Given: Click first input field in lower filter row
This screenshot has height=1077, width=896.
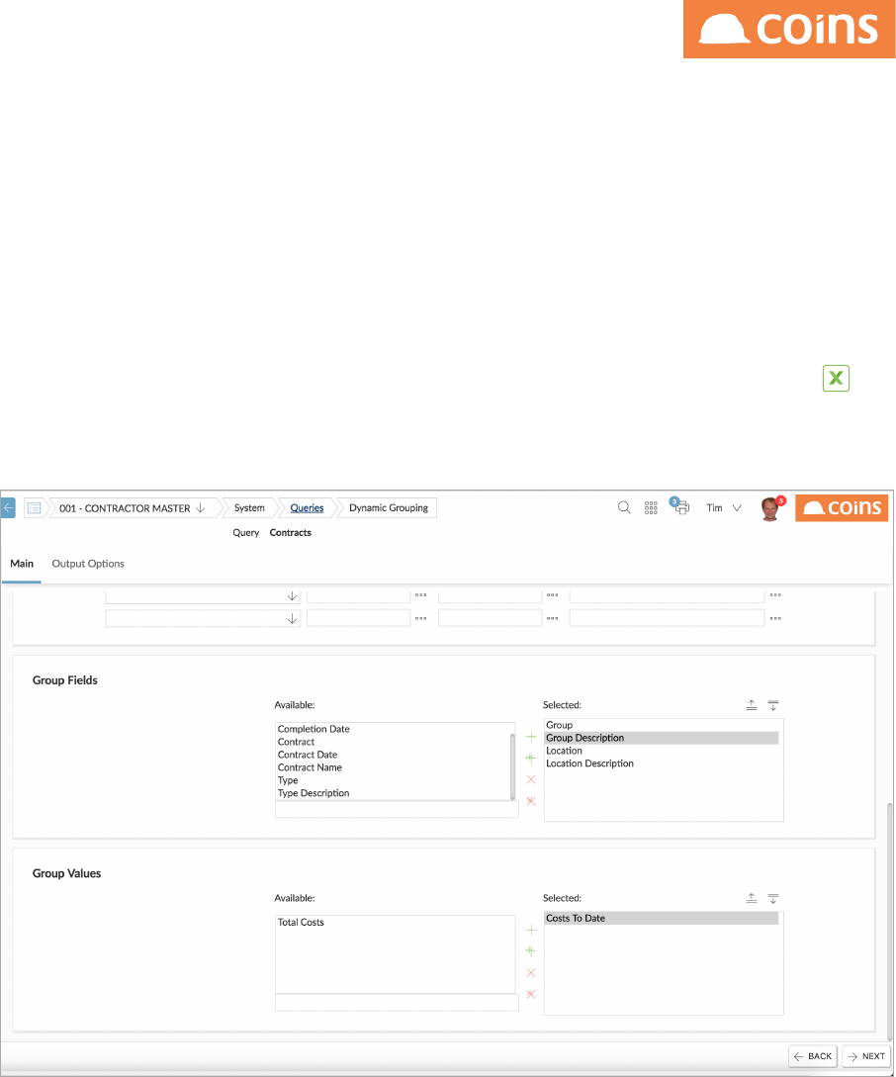Looking at the screenshot, I should coord(358,618).
